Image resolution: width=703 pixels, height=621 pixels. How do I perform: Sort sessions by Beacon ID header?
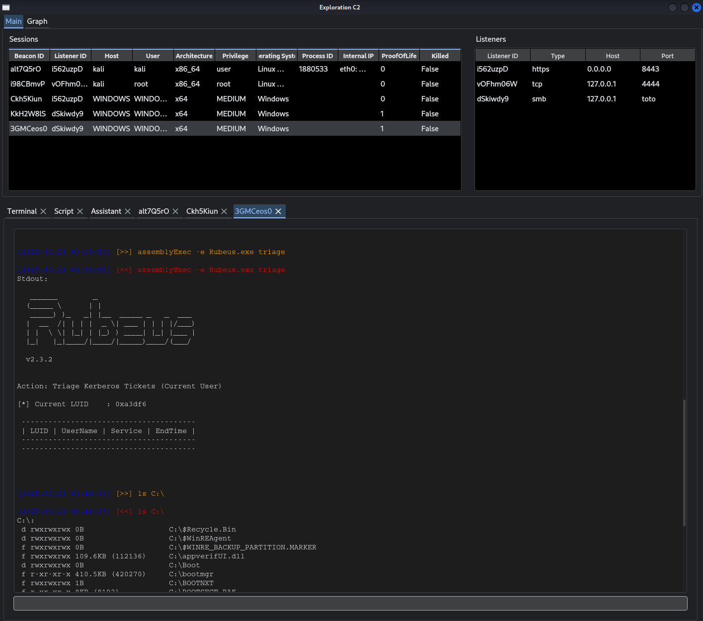click(29, 56)
